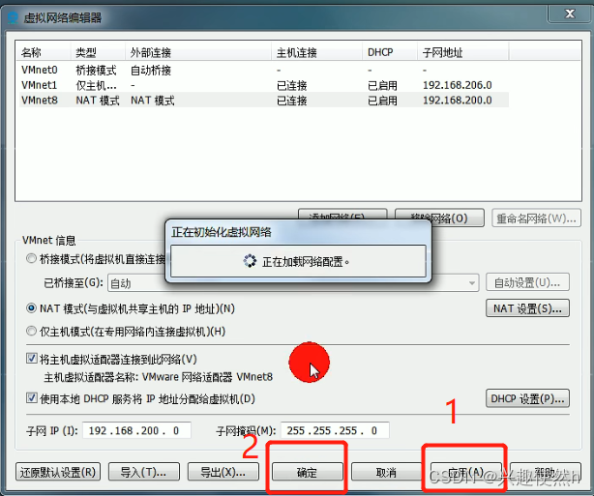Click the loading spinner in progress dialog
This screenshot has height=496, width=594.
[250, 261]
